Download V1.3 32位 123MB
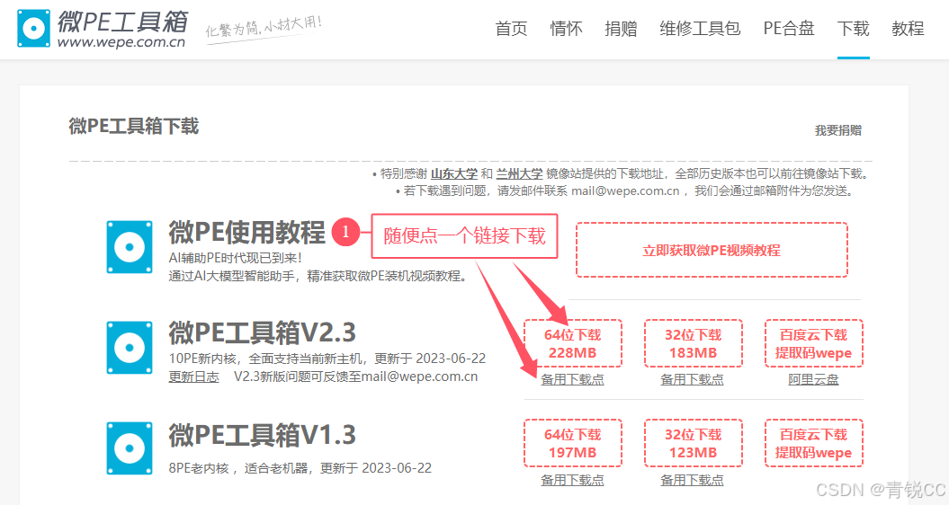The image size is (949, 505). [x=693, y=443]
